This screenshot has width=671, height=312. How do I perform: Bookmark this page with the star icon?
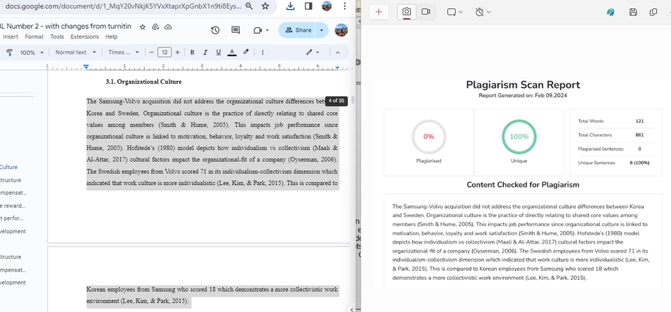coord(266,6)
